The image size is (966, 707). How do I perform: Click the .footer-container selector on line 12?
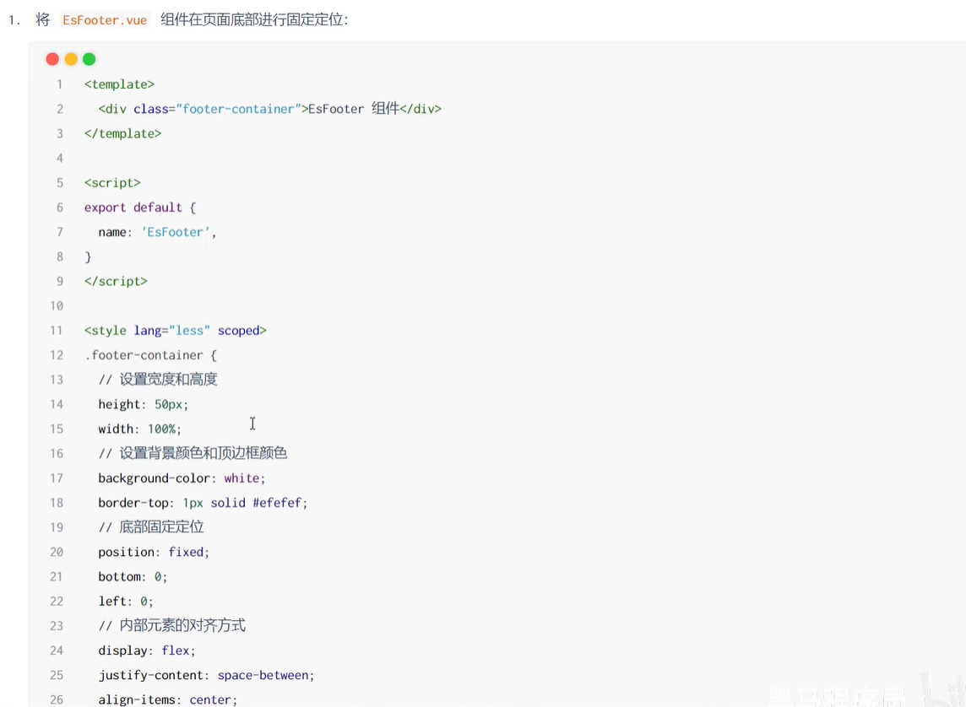pos(144,355)
